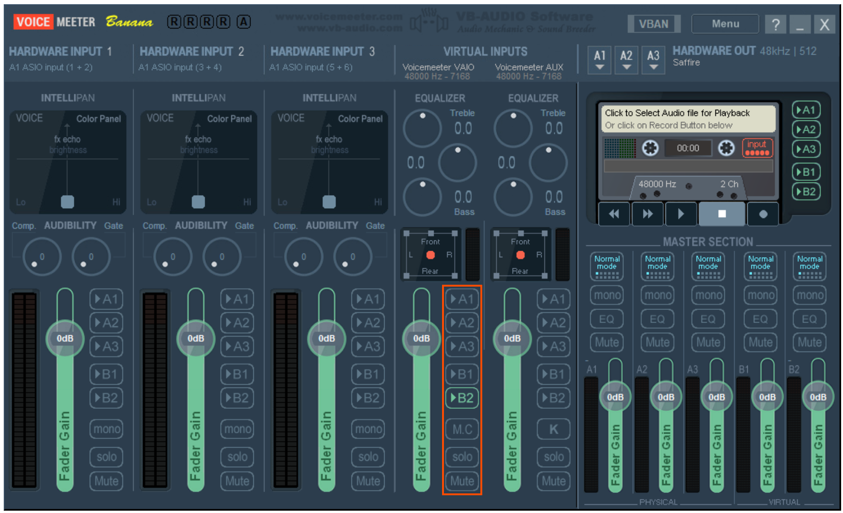Rewind the cassette recorder
The width and height of the screenshot is (843, 513).
coord(614,214)
